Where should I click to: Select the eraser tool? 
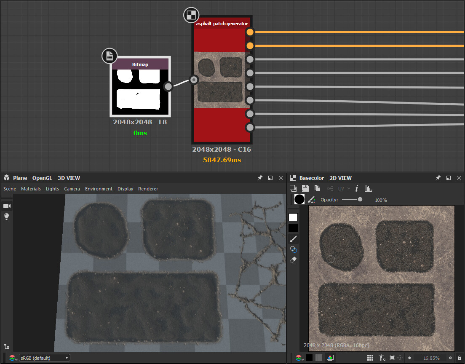[x=294, y=260]
